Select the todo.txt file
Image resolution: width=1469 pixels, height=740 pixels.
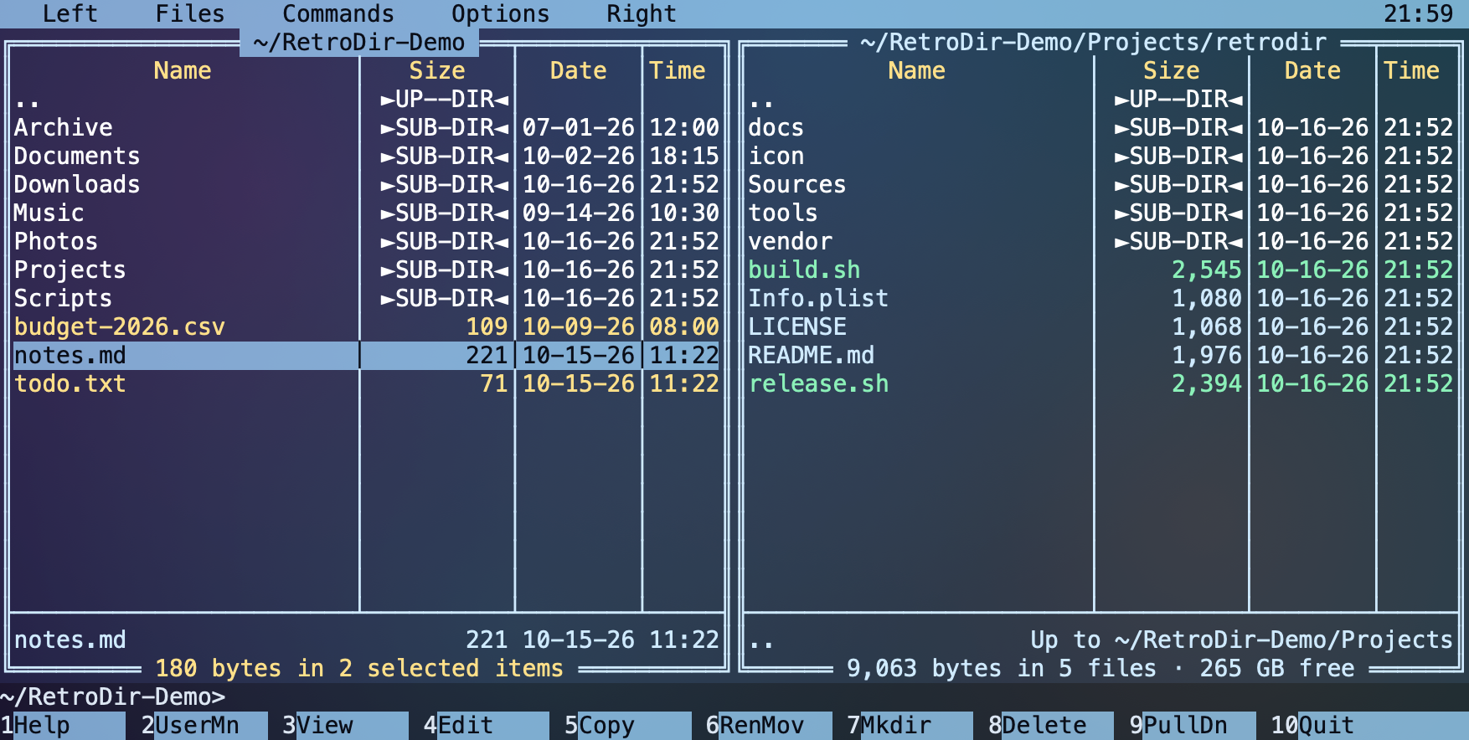pyautogui.click(x=367, y=383)
